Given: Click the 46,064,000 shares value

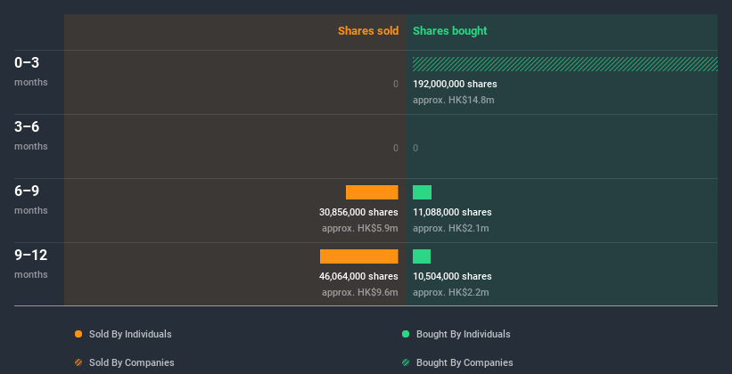Looking at the screenshot, I should pyautogui.click(x=358, y=276).
